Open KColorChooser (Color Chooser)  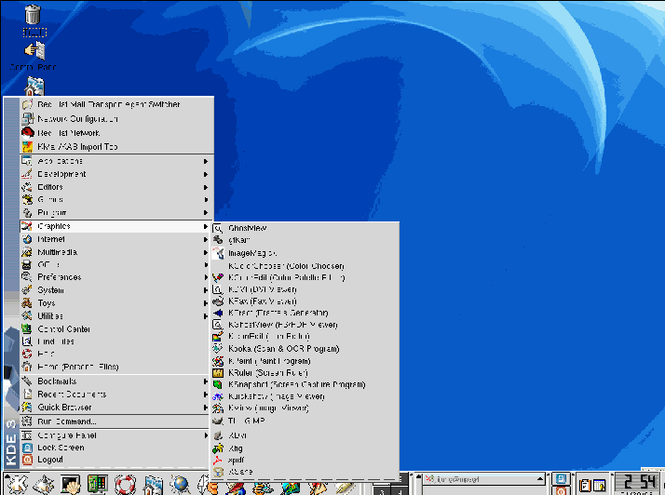(305, 266)
